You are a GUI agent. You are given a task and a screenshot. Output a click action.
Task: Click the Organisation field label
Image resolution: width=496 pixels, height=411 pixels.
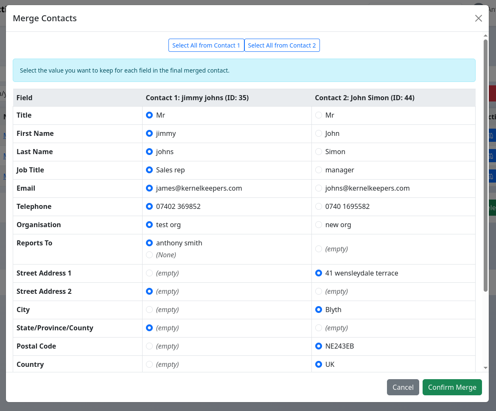39,225
